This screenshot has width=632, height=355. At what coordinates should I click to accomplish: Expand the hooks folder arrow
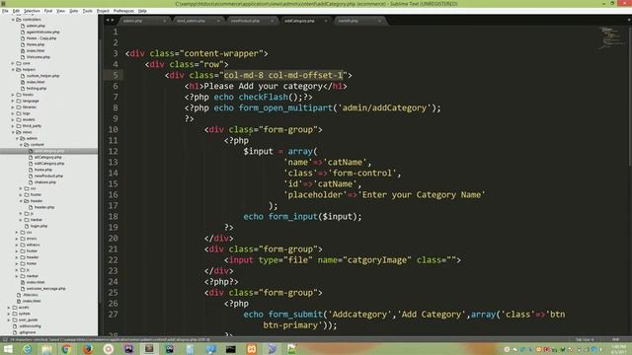(13, 95)
